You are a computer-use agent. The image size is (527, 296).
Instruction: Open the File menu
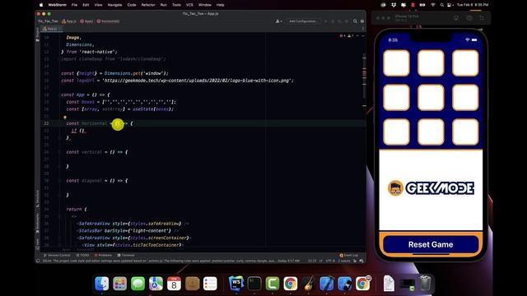point(74,5)
